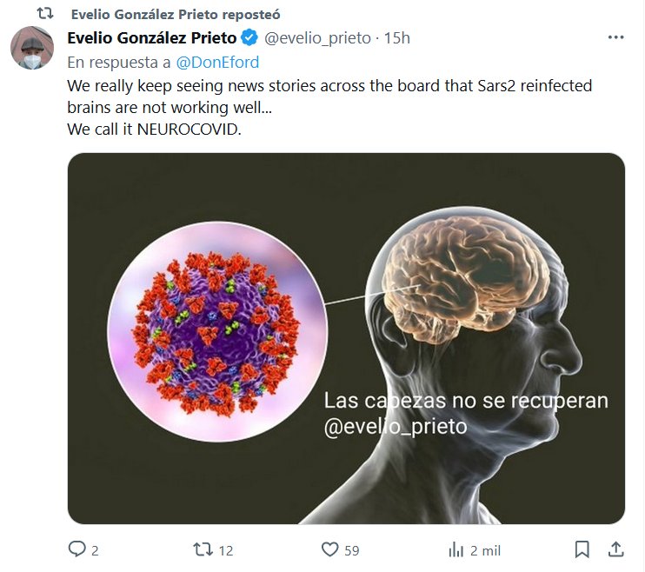Click the small repost icon above the avatar
645x572 pixels.
point(44,15)
